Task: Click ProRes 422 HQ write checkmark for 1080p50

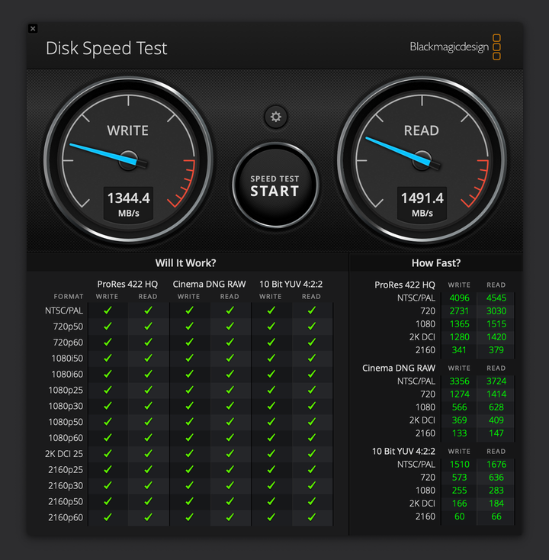Action: click(x=108, y=422)
